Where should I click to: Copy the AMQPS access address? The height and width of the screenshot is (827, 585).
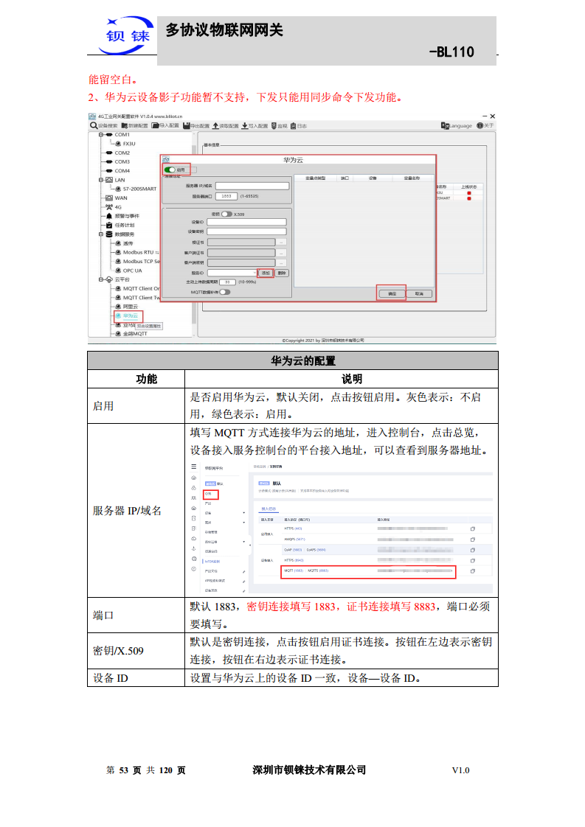473,540
